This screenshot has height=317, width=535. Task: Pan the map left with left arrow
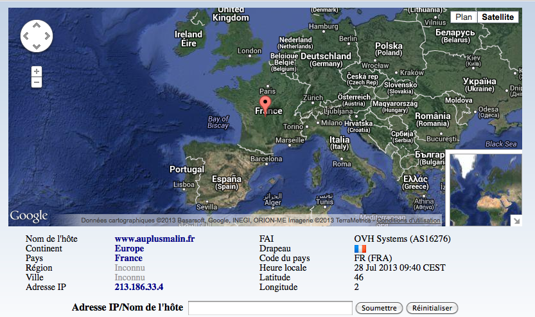[26, 36]
